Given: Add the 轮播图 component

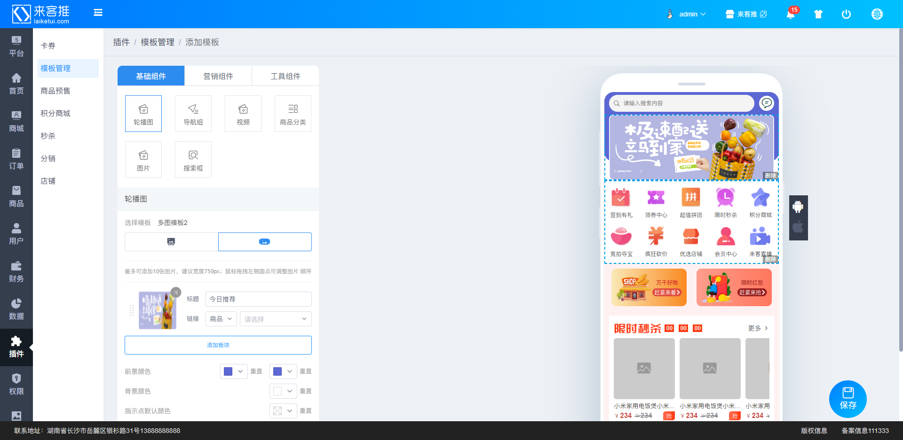Looking at the screenshot, I should click(x=143, y=114).
